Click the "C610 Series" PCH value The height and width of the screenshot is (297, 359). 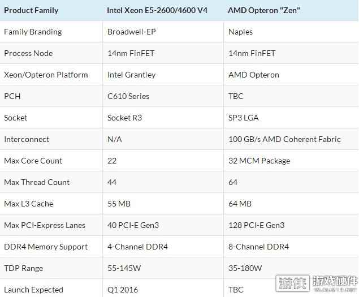tap(128, 96)
